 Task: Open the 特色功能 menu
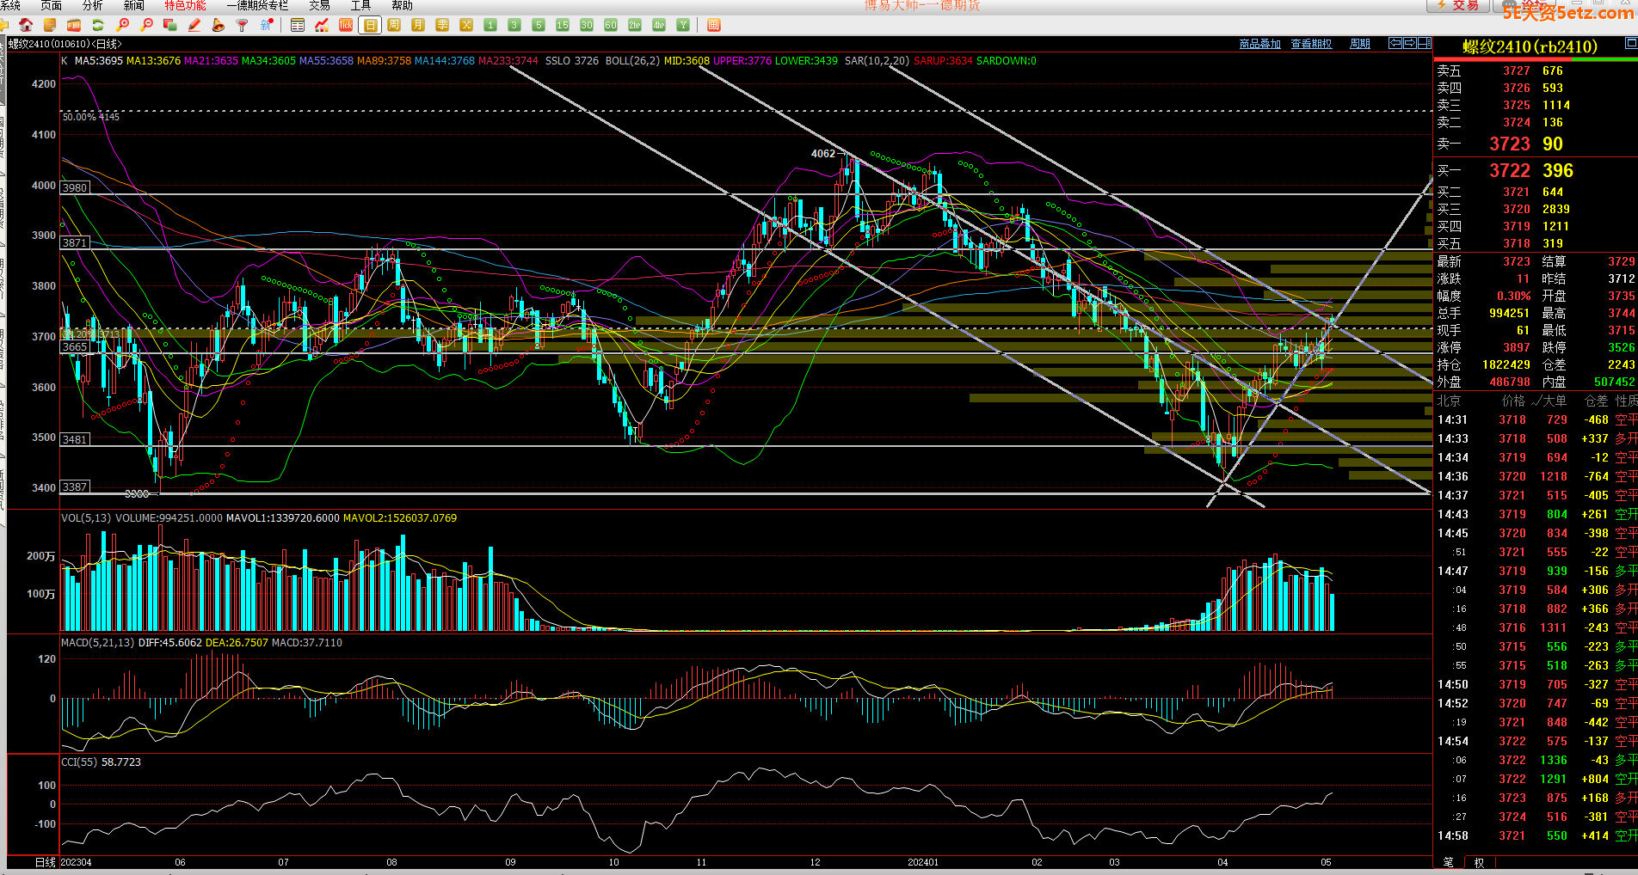coord(185,5)
